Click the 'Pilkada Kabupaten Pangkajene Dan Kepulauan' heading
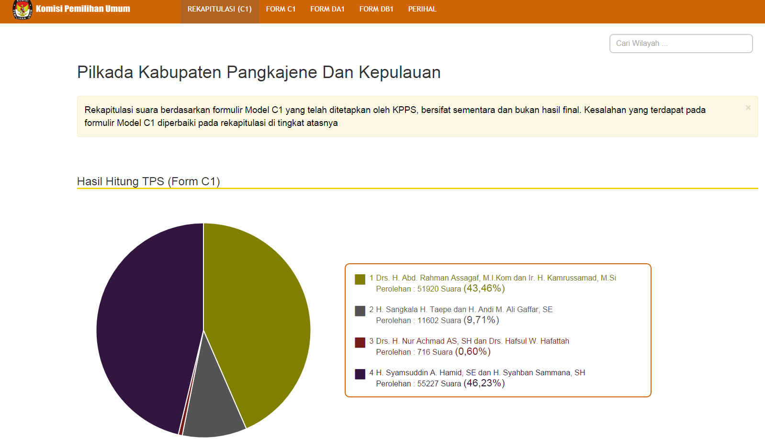 [259, 72]
